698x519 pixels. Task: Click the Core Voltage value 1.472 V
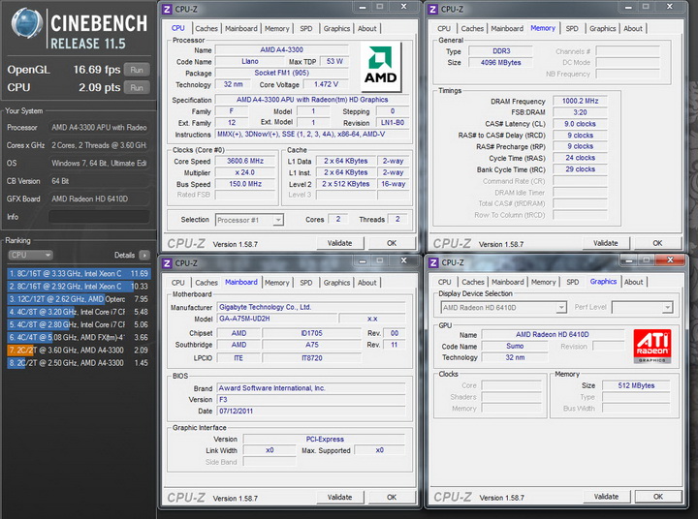[326, 84]
